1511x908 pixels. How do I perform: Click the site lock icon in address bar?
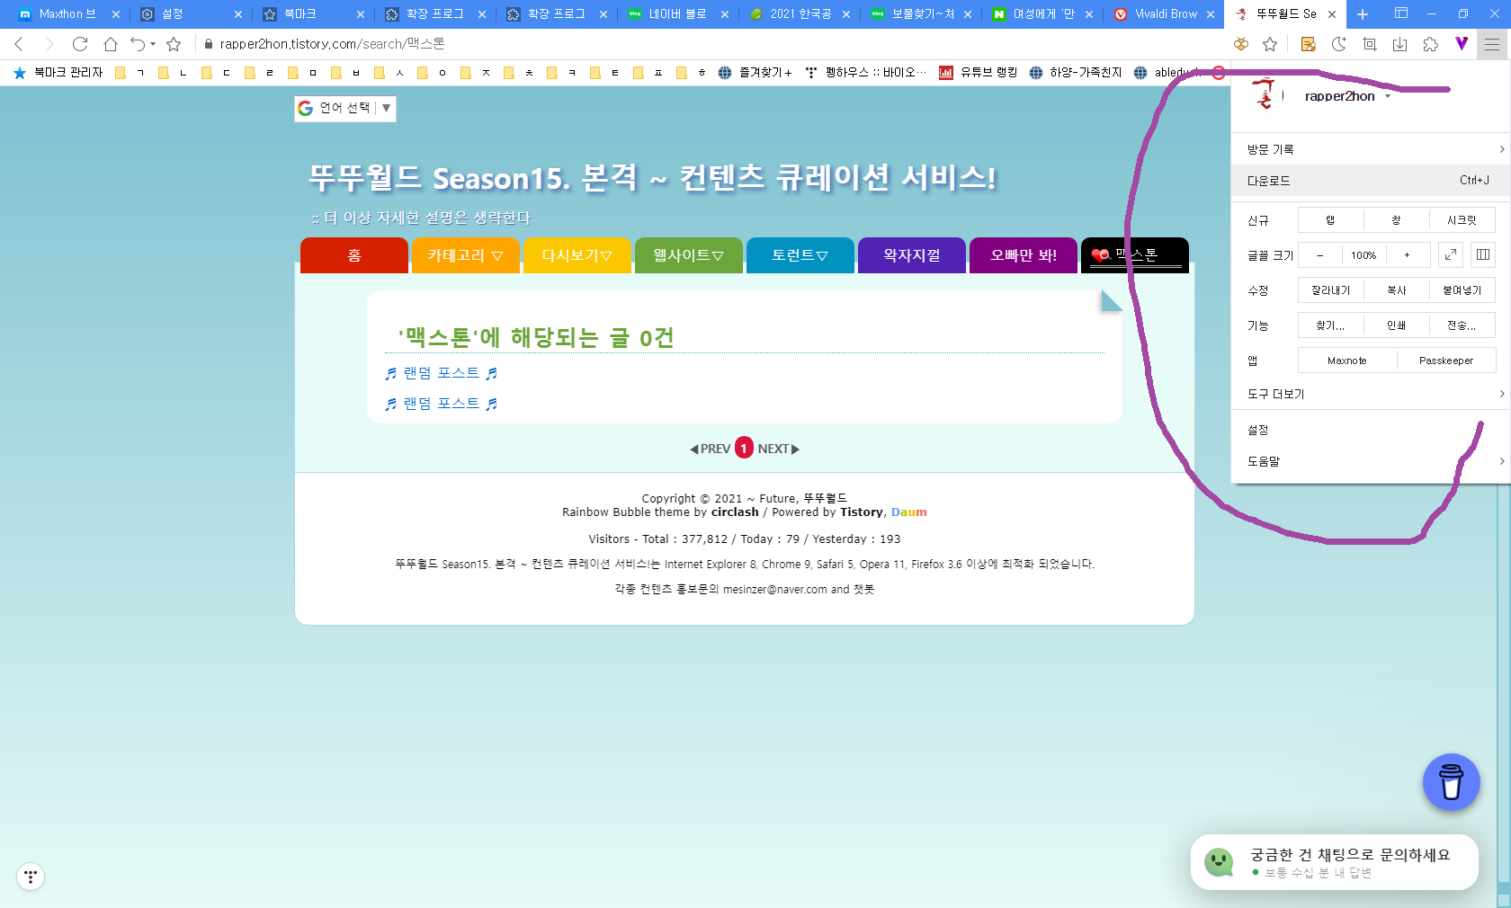(209, 44)
